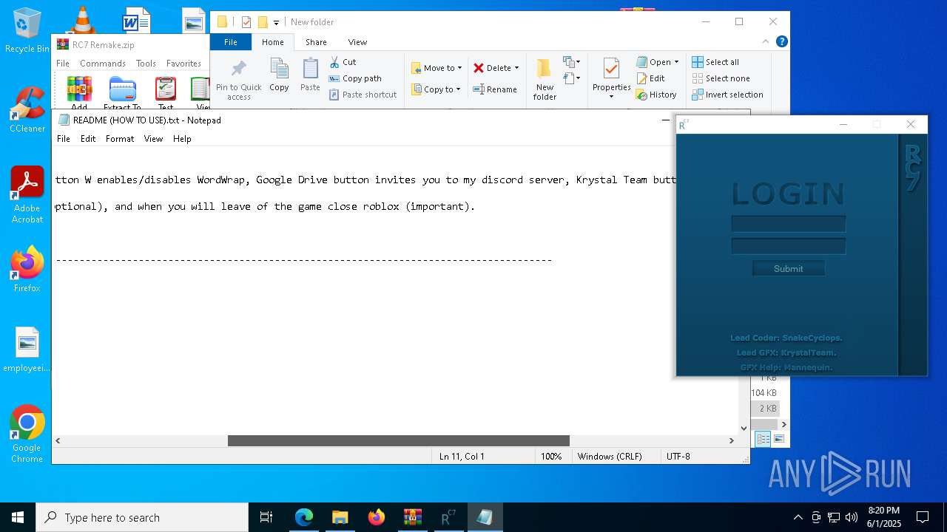The width and height of the screenshot is (947, 532).
Task: Click Select none in Explorer ribbon
Action: (721, 78)
